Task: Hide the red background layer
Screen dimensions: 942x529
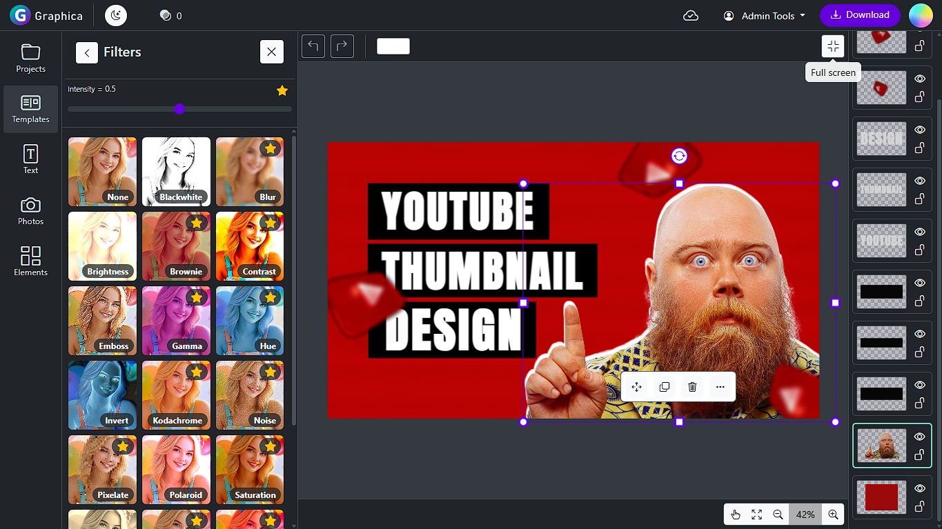Action: (920, 488)
